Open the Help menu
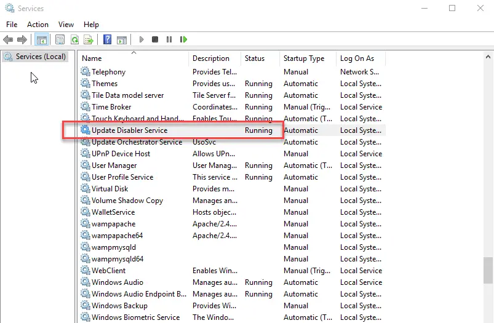494x323 pixels. tap(91, 25)
